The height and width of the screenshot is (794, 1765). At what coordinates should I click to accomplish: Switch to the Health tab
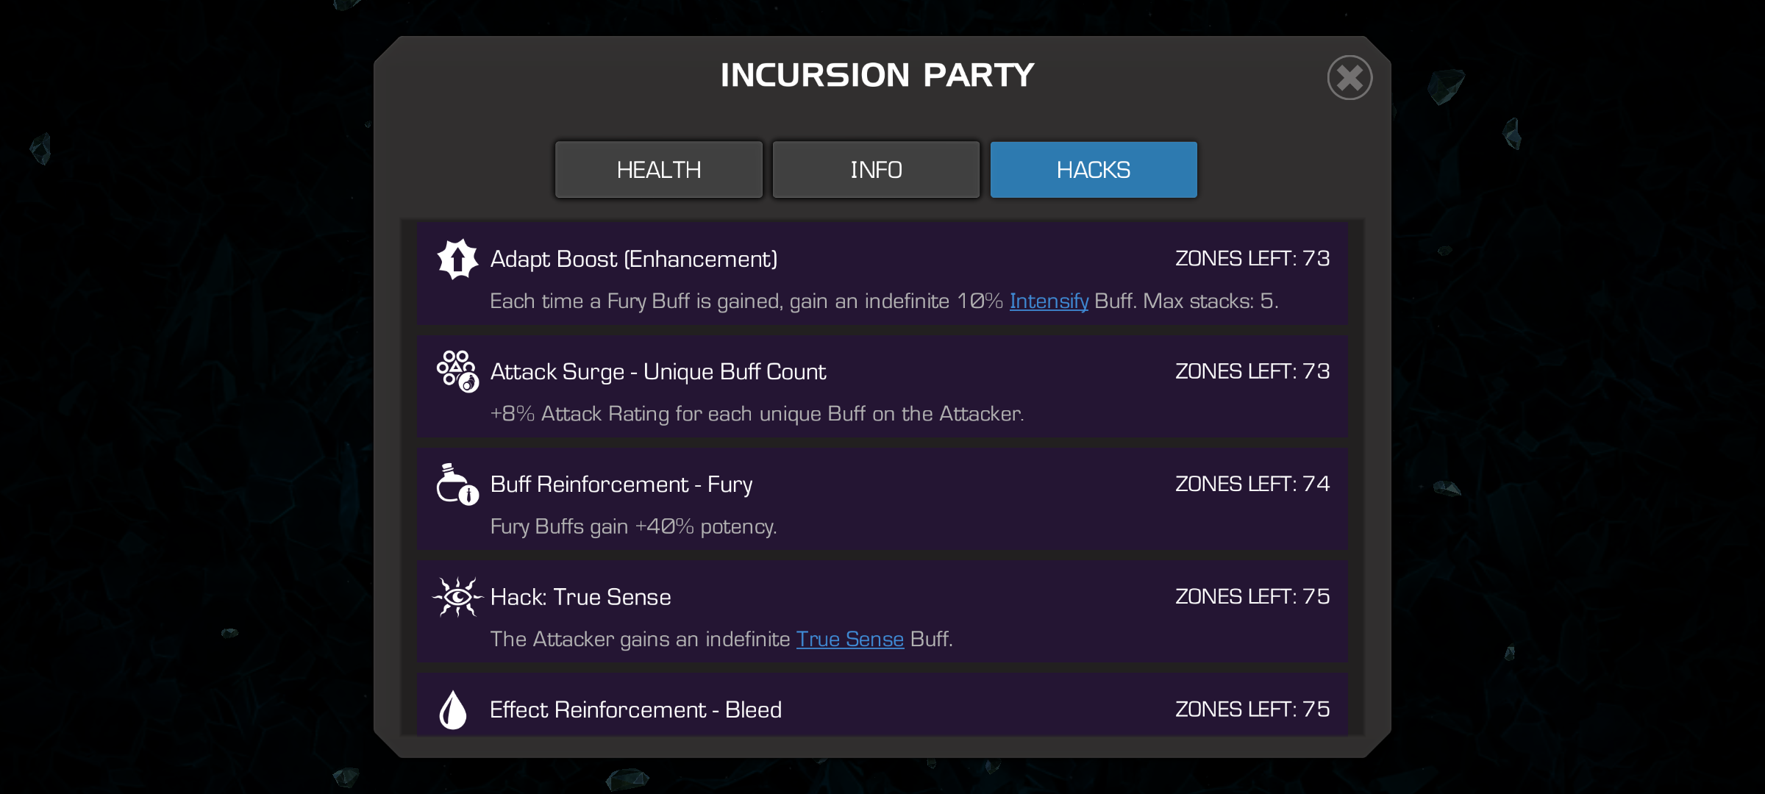point(658,170)
